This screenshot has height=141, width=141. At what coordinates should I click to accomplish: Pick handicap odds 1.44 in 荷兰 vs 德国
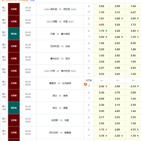[x=133, y=111]
